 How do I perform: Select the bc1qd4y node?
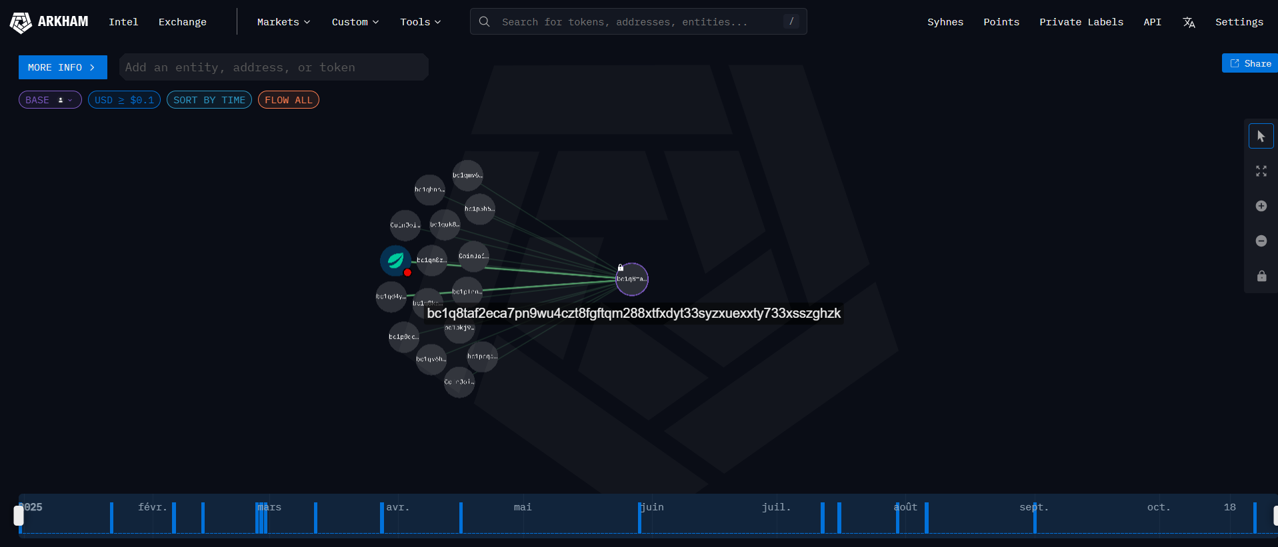click(391, 296)
